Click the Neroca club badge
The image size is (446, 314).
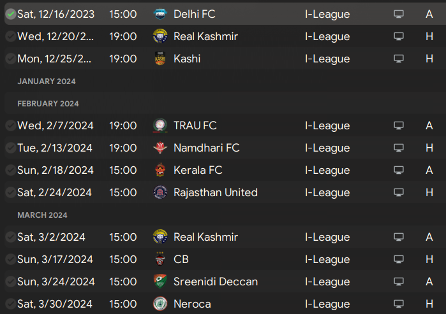160,304
